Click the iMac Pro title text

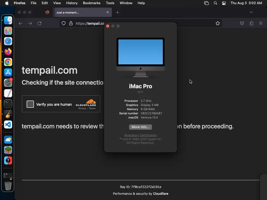pos(141,86)
